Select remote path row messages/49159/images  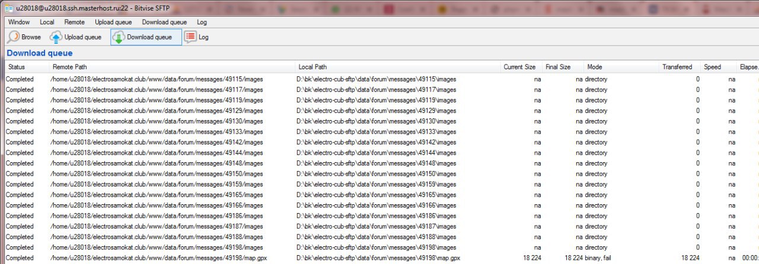point(157,184)
